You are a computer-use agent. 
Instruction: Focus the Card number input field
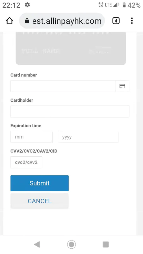point(63,86)
